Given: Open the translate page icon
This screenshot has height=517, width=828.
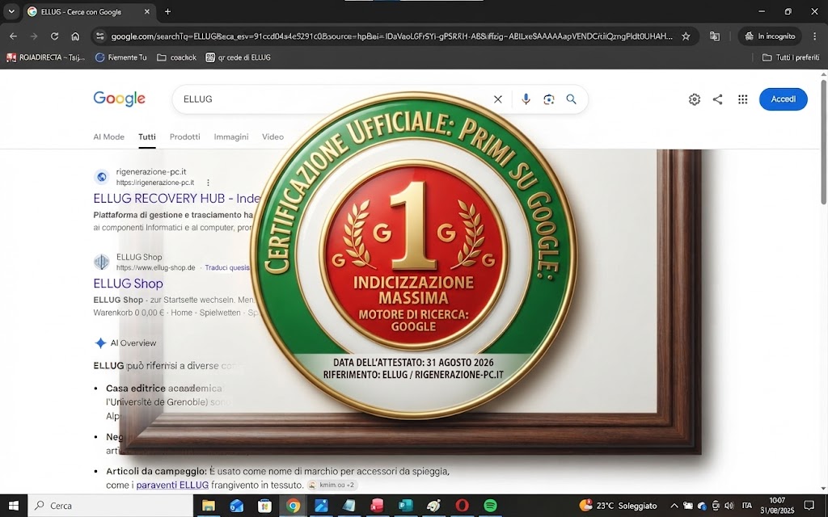Looking at the screenshot, I should pyautogui.click(x=715, y=36).
